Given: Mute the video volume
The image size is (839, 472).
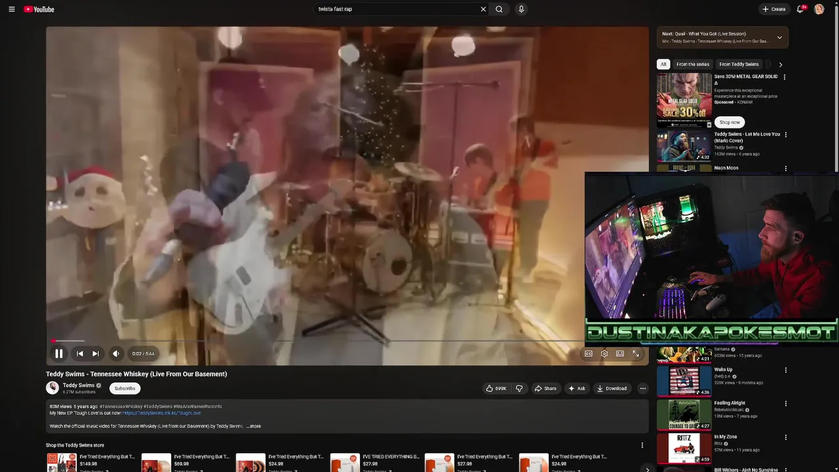Looking at the screenshot, I should (x=116, y=353).
